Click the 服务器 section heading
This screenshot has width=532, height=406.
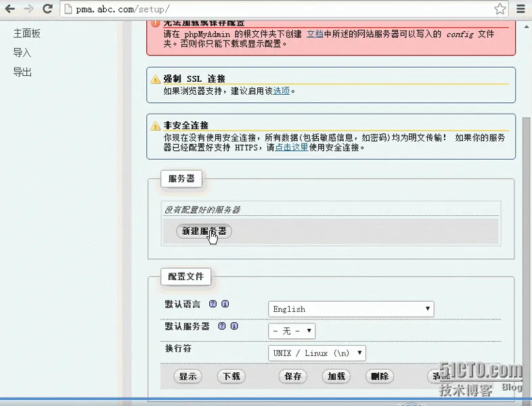click(x=181, y=179)
